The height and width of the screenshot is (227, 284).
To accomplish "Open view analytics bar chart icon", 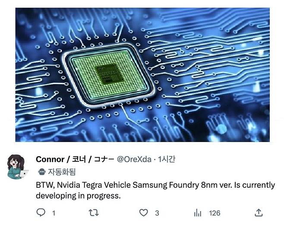I will (x=198, y=213).
